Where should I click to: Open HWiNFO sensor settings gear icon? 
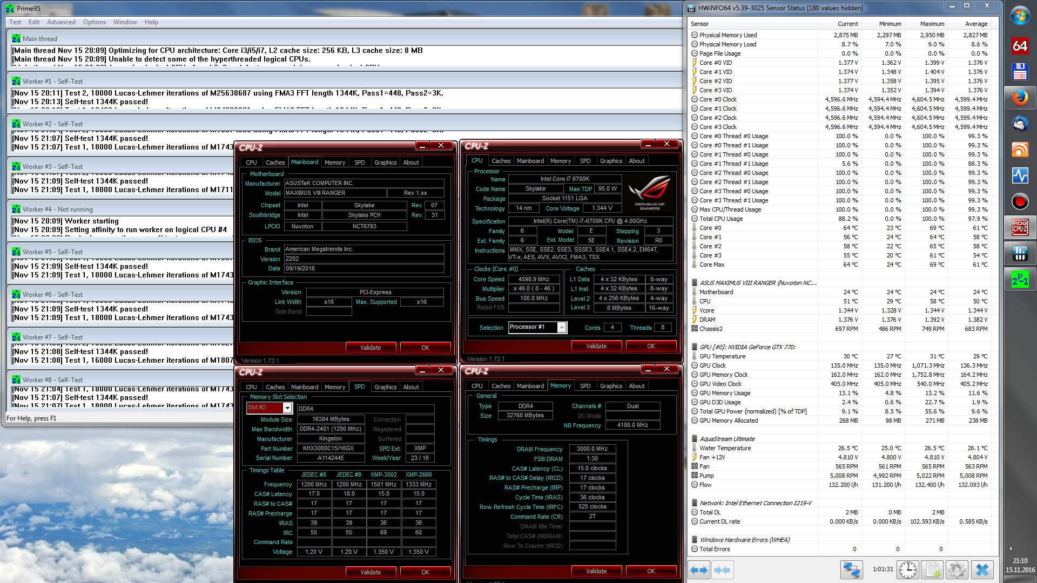(x=957, y=570)
